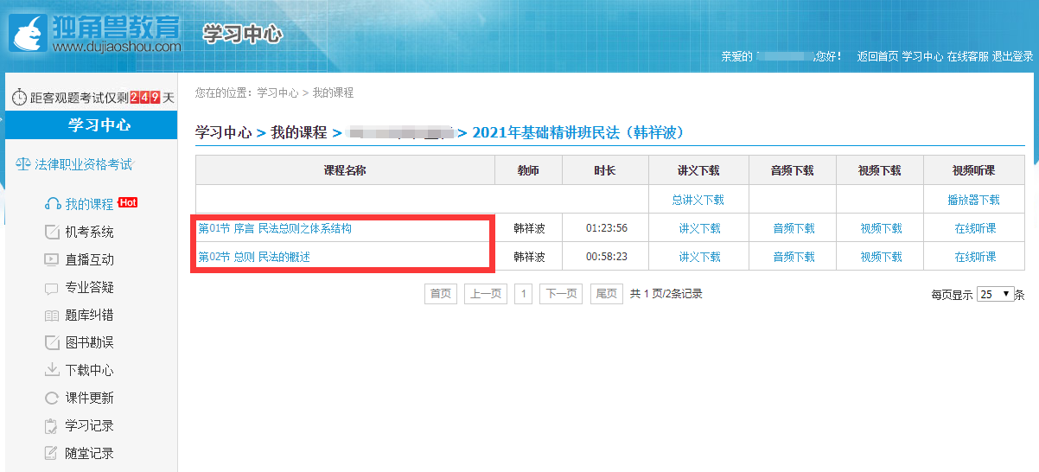The height and width of the screenshot is (472, 1039).
Task: Click 视频下载 for lesson 第01节
Action: coord(880,228)
